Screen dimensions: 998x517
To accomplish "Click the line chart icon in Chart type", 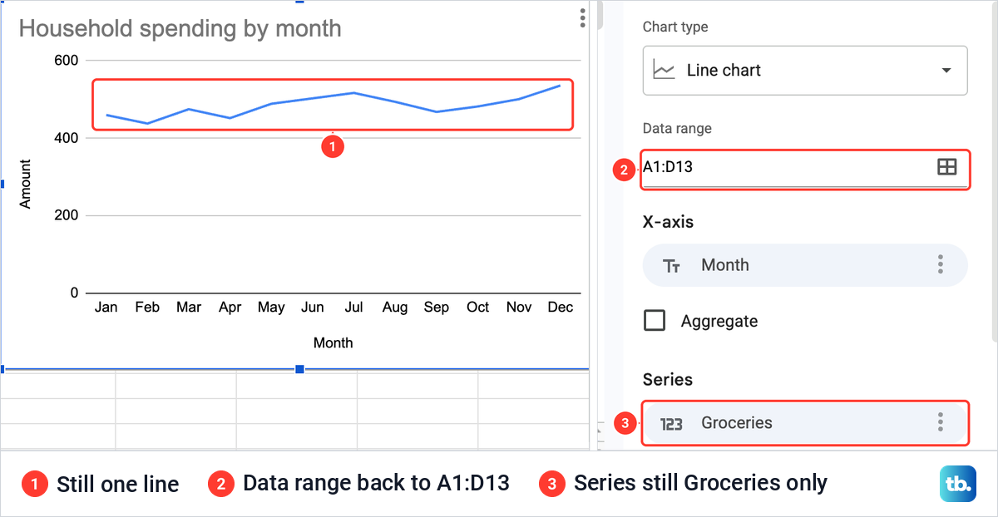I will 664,70.
